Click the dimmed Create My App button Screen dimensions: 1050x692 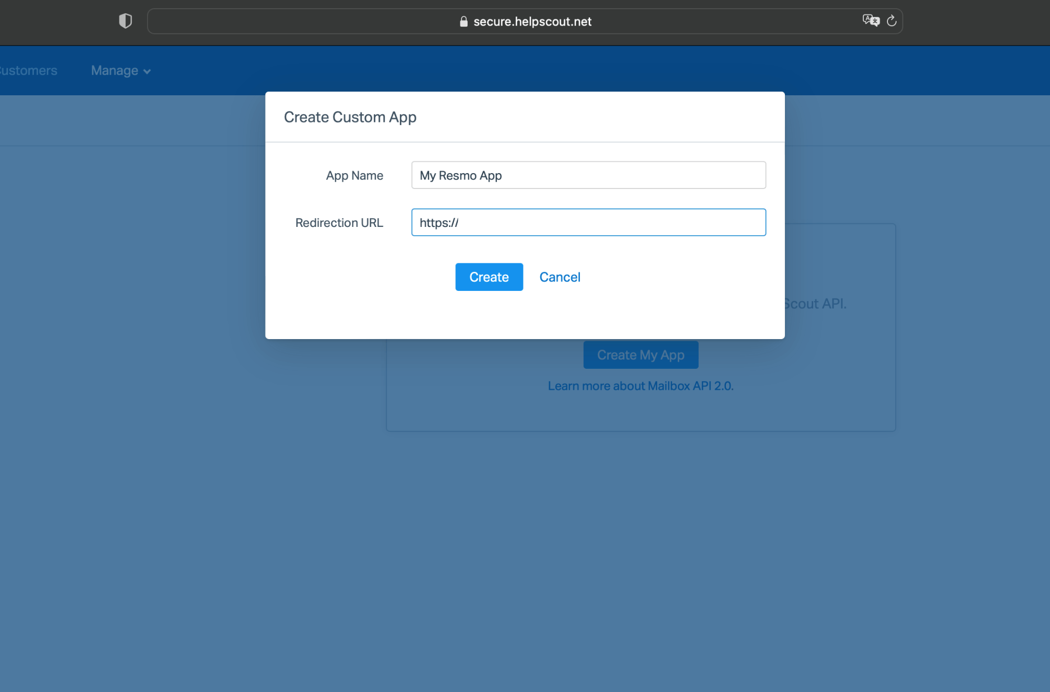[x=640, y=355]
